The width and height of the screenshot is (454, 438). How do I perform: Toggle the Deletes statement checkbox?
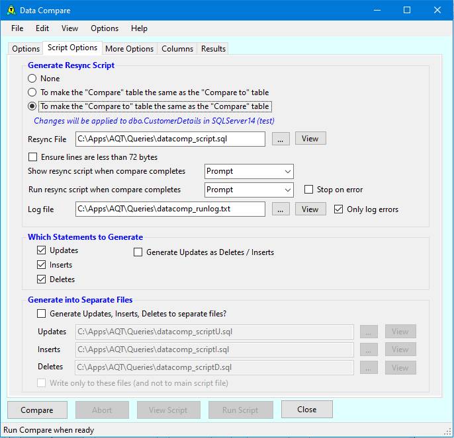click(56, 279)
